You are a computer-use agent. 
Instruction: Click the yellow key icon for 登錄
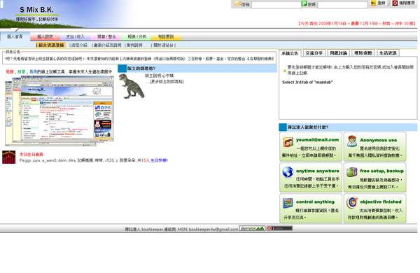pos(373,3)
